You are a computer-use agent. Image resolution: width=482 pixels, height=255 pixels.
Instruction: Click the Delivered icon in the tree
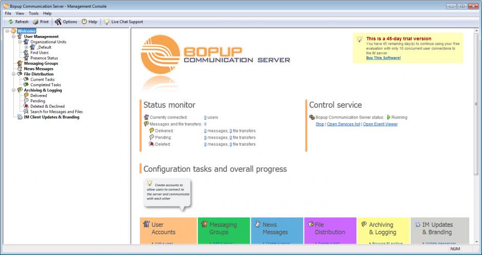26,95
